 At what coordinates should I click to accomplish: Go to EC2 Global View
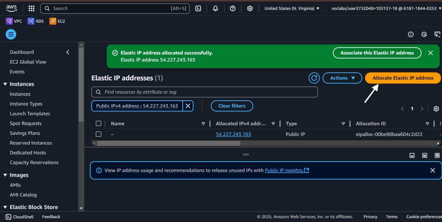(28, 62)
